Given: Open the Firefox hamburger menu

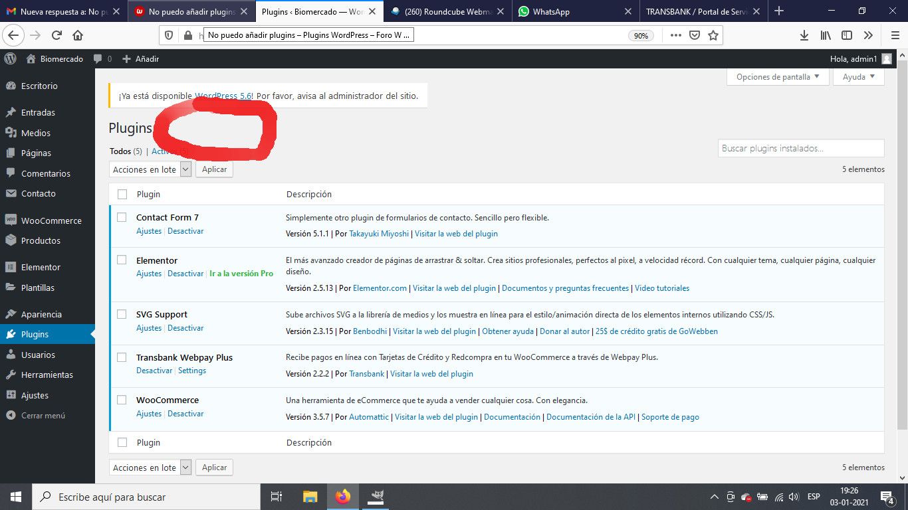Looking at the screenshot, I should (x=895, y=35).
